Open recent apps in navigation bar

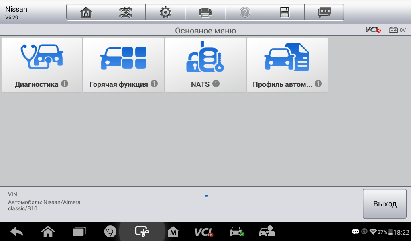[79, 232]
